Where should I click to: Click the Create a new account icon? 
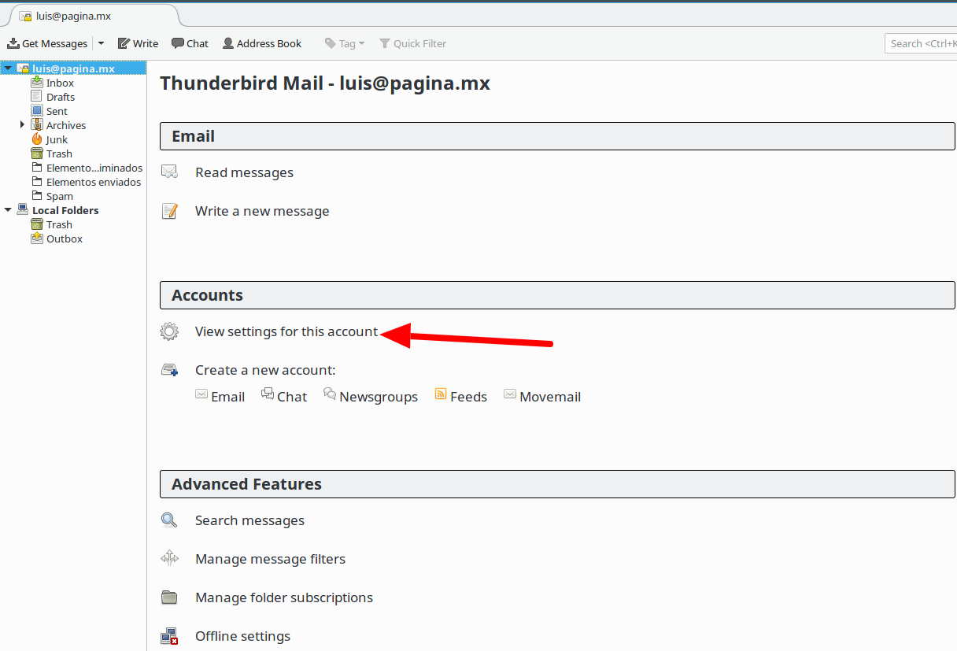[169, 370]
